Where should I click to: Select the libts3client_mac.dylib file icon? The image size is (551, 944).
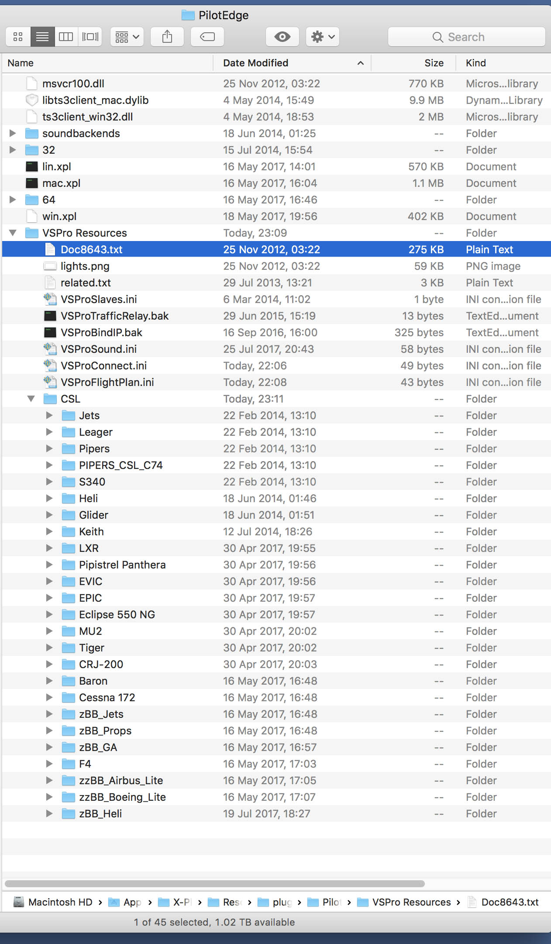click(x=32, y=100)
